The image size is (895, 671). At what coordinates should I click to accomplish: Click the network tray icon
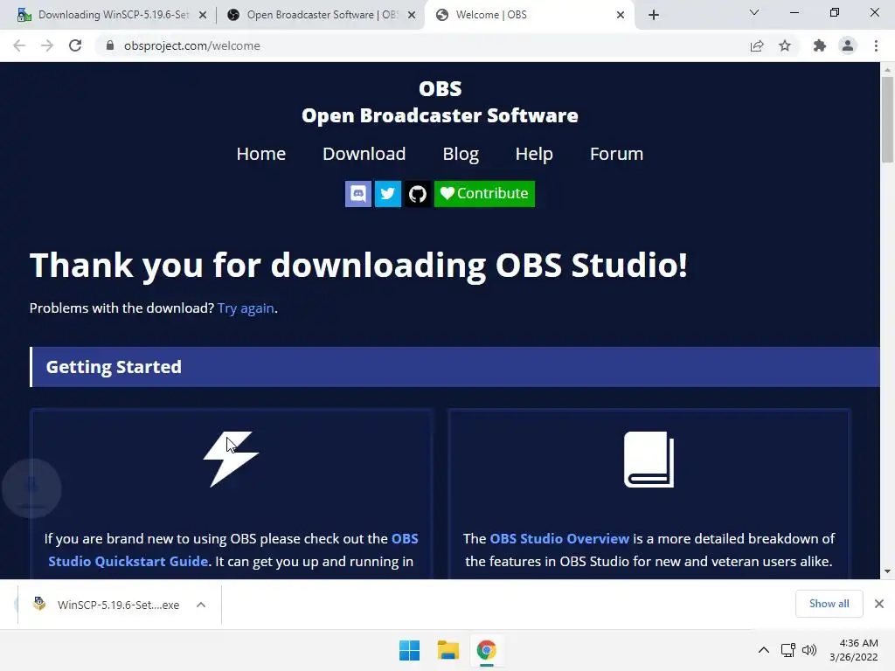tap(788, 650)
